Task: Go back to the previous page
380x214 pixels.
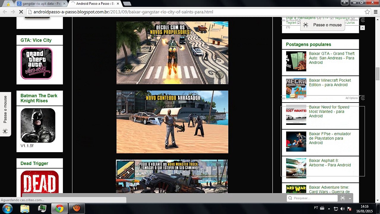Action: 5,12
